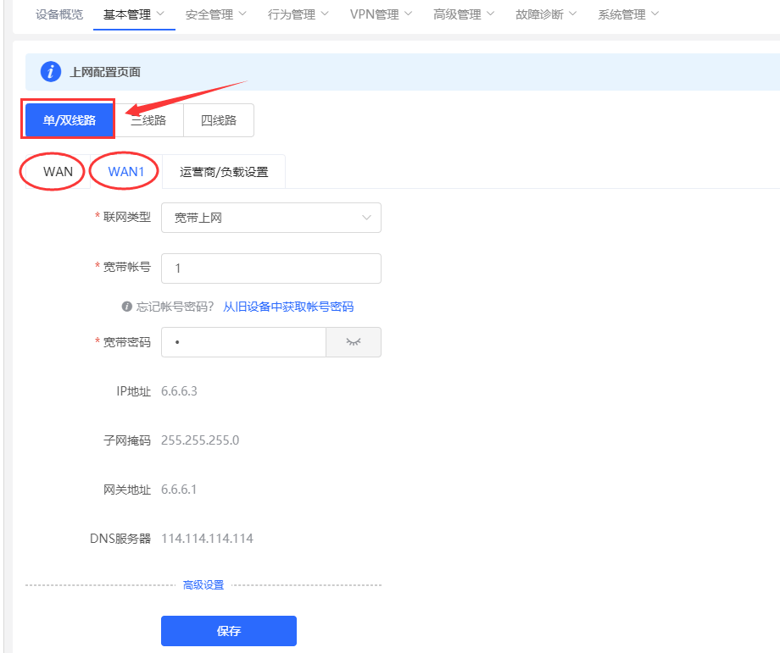Select the 单/双线路 tab
780x653 pixels.
click(68, 119)
